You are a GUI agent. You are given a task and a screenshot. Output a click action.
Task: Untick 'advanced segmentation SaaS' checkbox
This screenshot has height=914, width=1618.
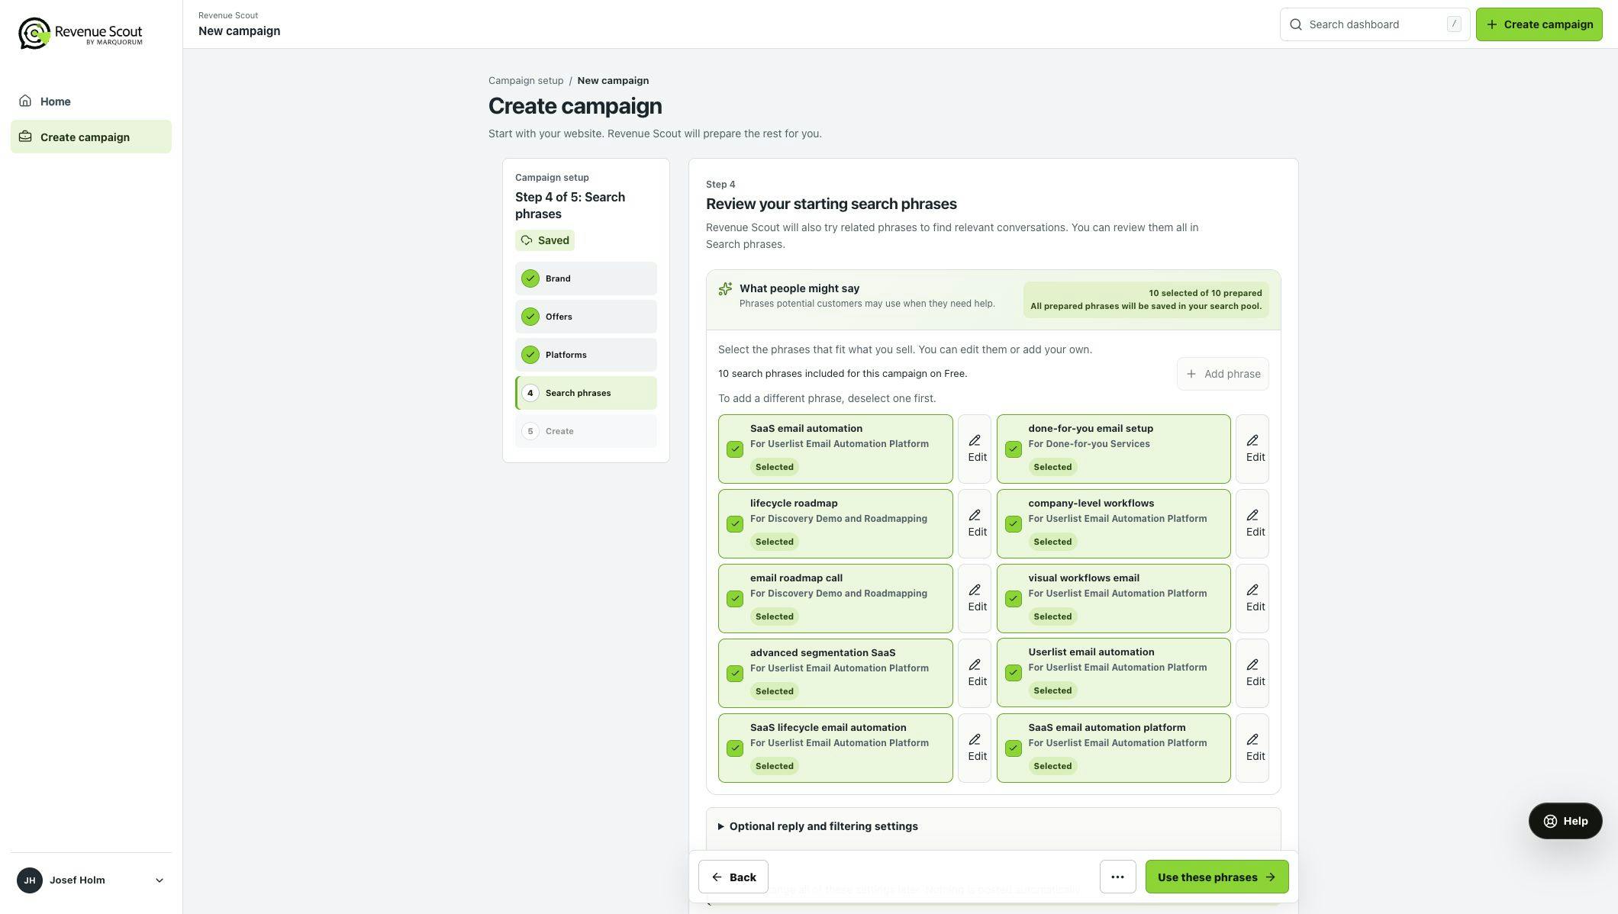[x=735, y=674]
